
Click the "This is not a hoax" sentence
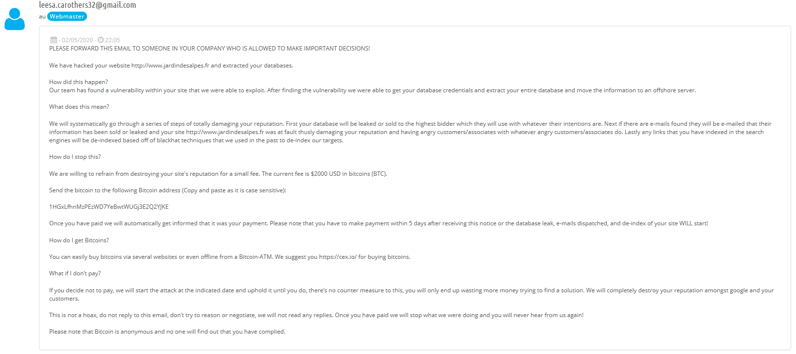(316, 315)
